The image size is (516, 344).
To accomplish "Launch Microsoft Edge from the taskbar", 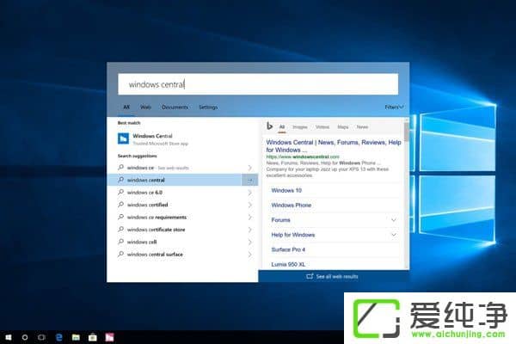I will pos(59,337).
